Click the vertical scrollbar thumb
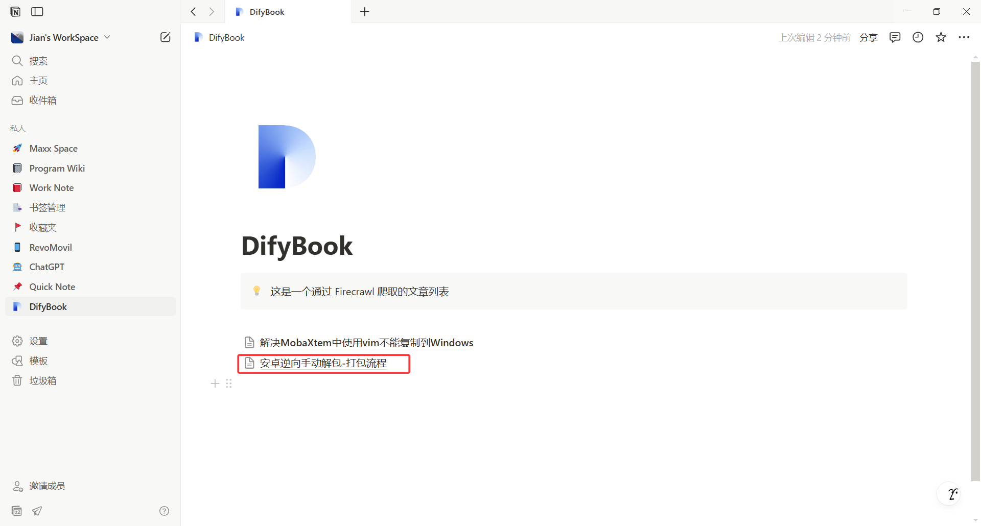981x526 pixels. pyautogui.click(x=975, y=271)
